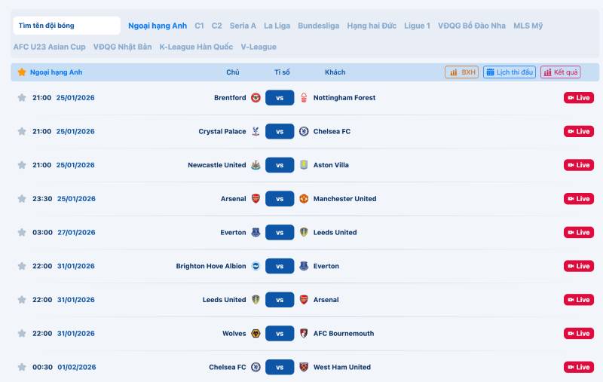Image resolution: width=603 pixels, height=382 pixels.
Task: Click the Newcastle United club crest
Action: (256, 165)
